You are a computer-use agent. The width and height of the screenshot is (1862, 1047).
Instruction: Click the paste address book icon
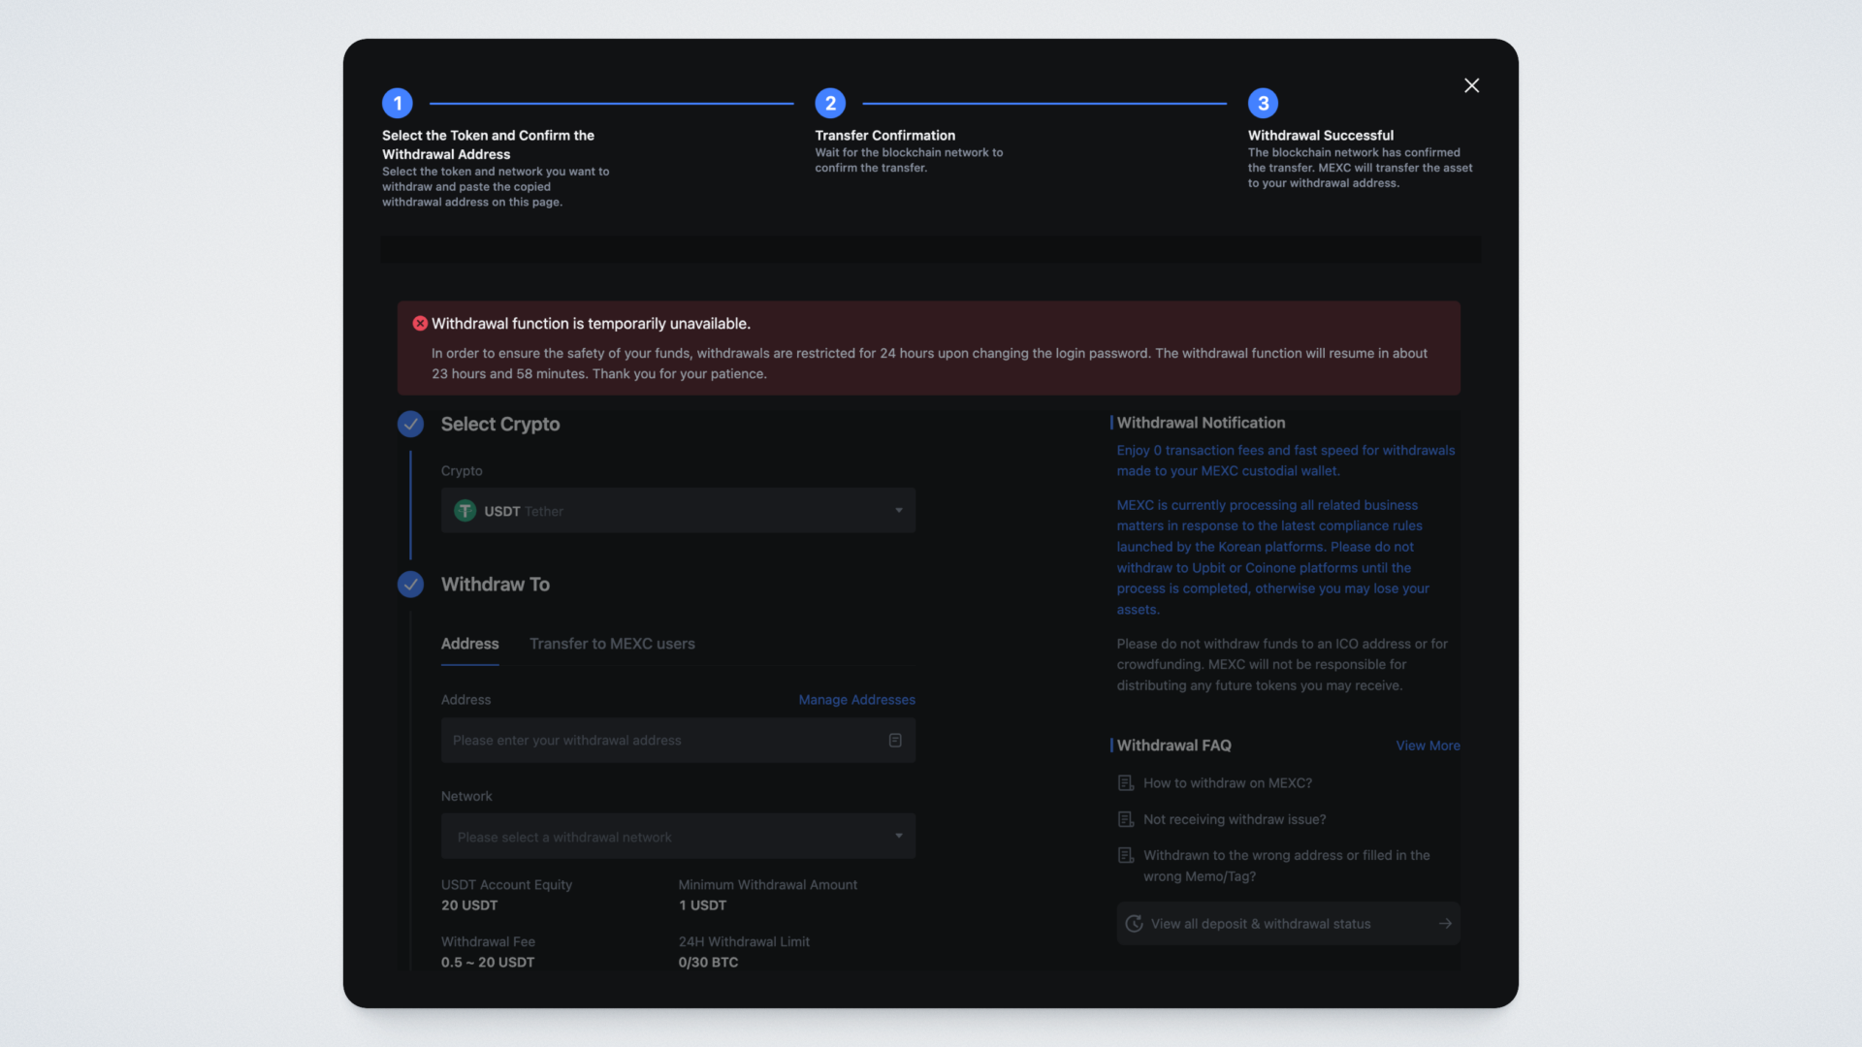(x=895, y=741)
